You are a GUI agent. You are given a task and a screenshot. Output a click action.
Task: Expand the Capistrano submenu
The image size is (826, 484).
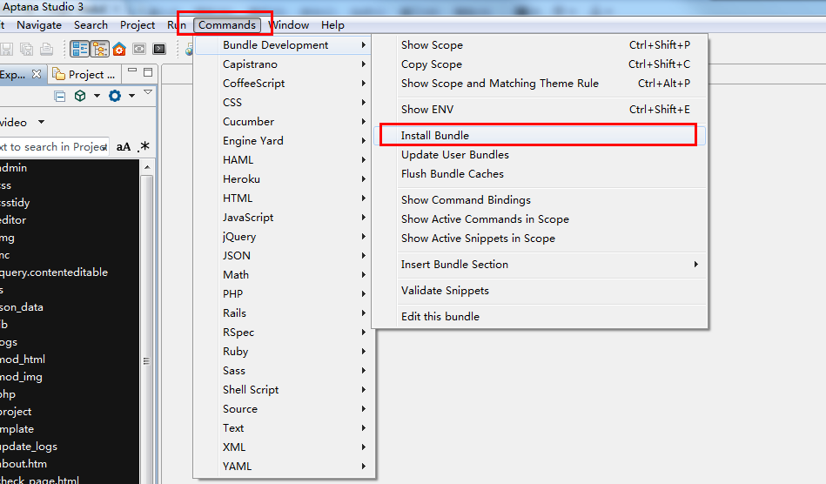283,64
